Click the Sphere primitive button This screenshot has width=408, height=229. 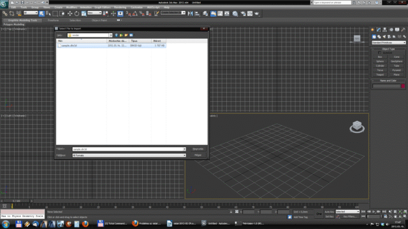click(x=380, y=62)
